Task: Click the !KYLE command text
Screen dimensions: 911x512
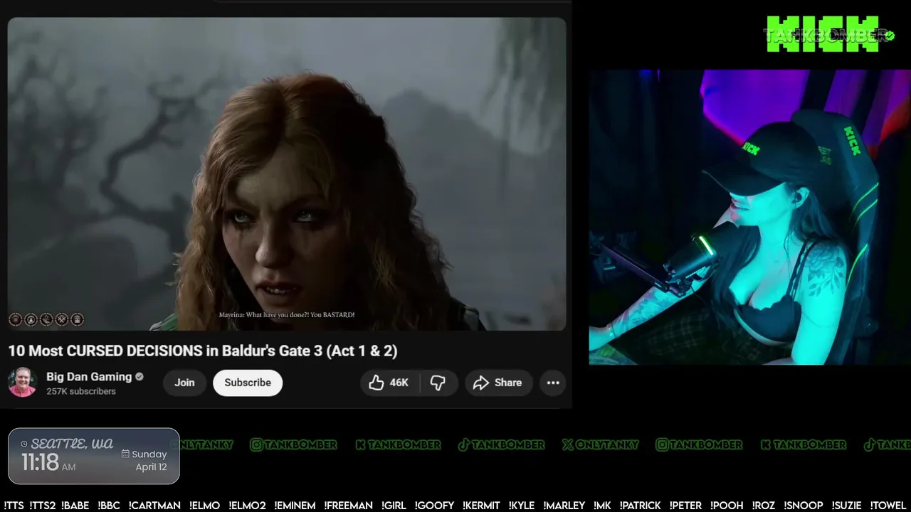Action: point(522,506)
